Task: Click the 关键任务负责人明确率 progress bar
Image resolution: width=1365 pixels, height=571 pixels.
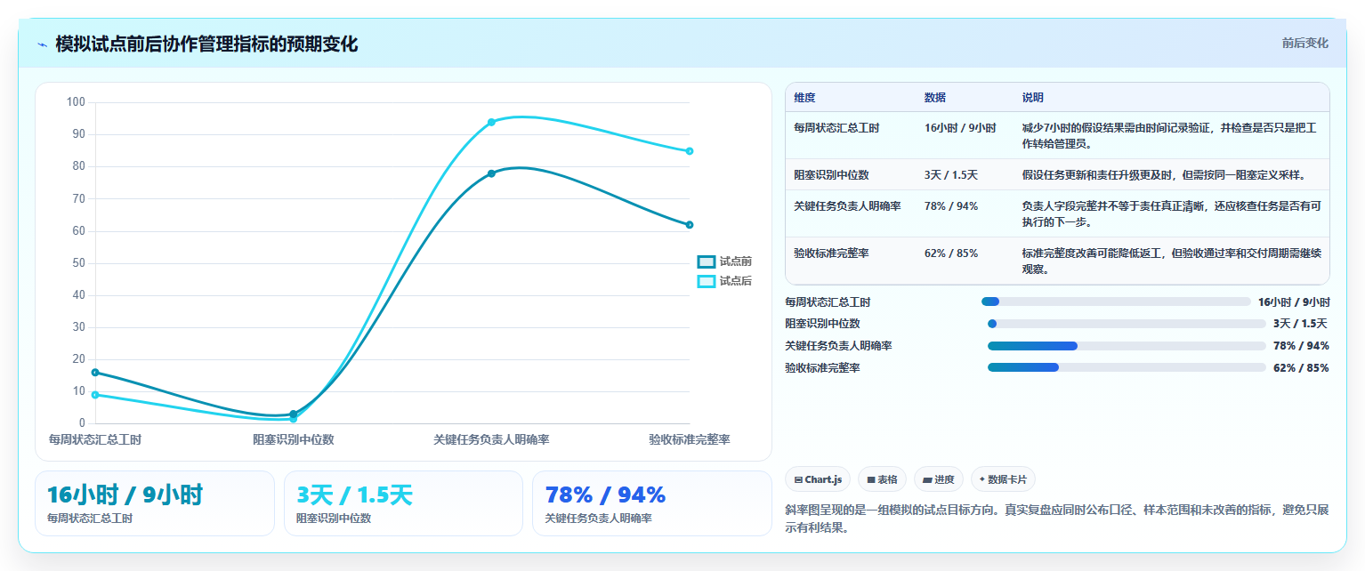Action: [1127, 346]
